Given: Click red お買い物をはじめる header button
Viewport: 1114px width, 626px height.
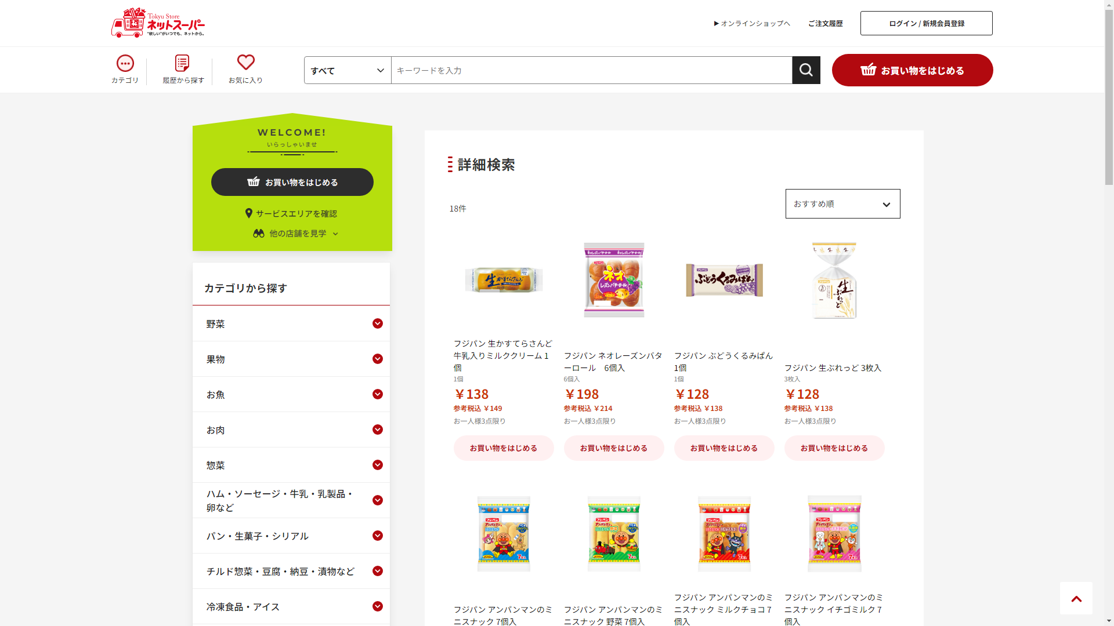Looking at the screenshot, I should [912, 70].
